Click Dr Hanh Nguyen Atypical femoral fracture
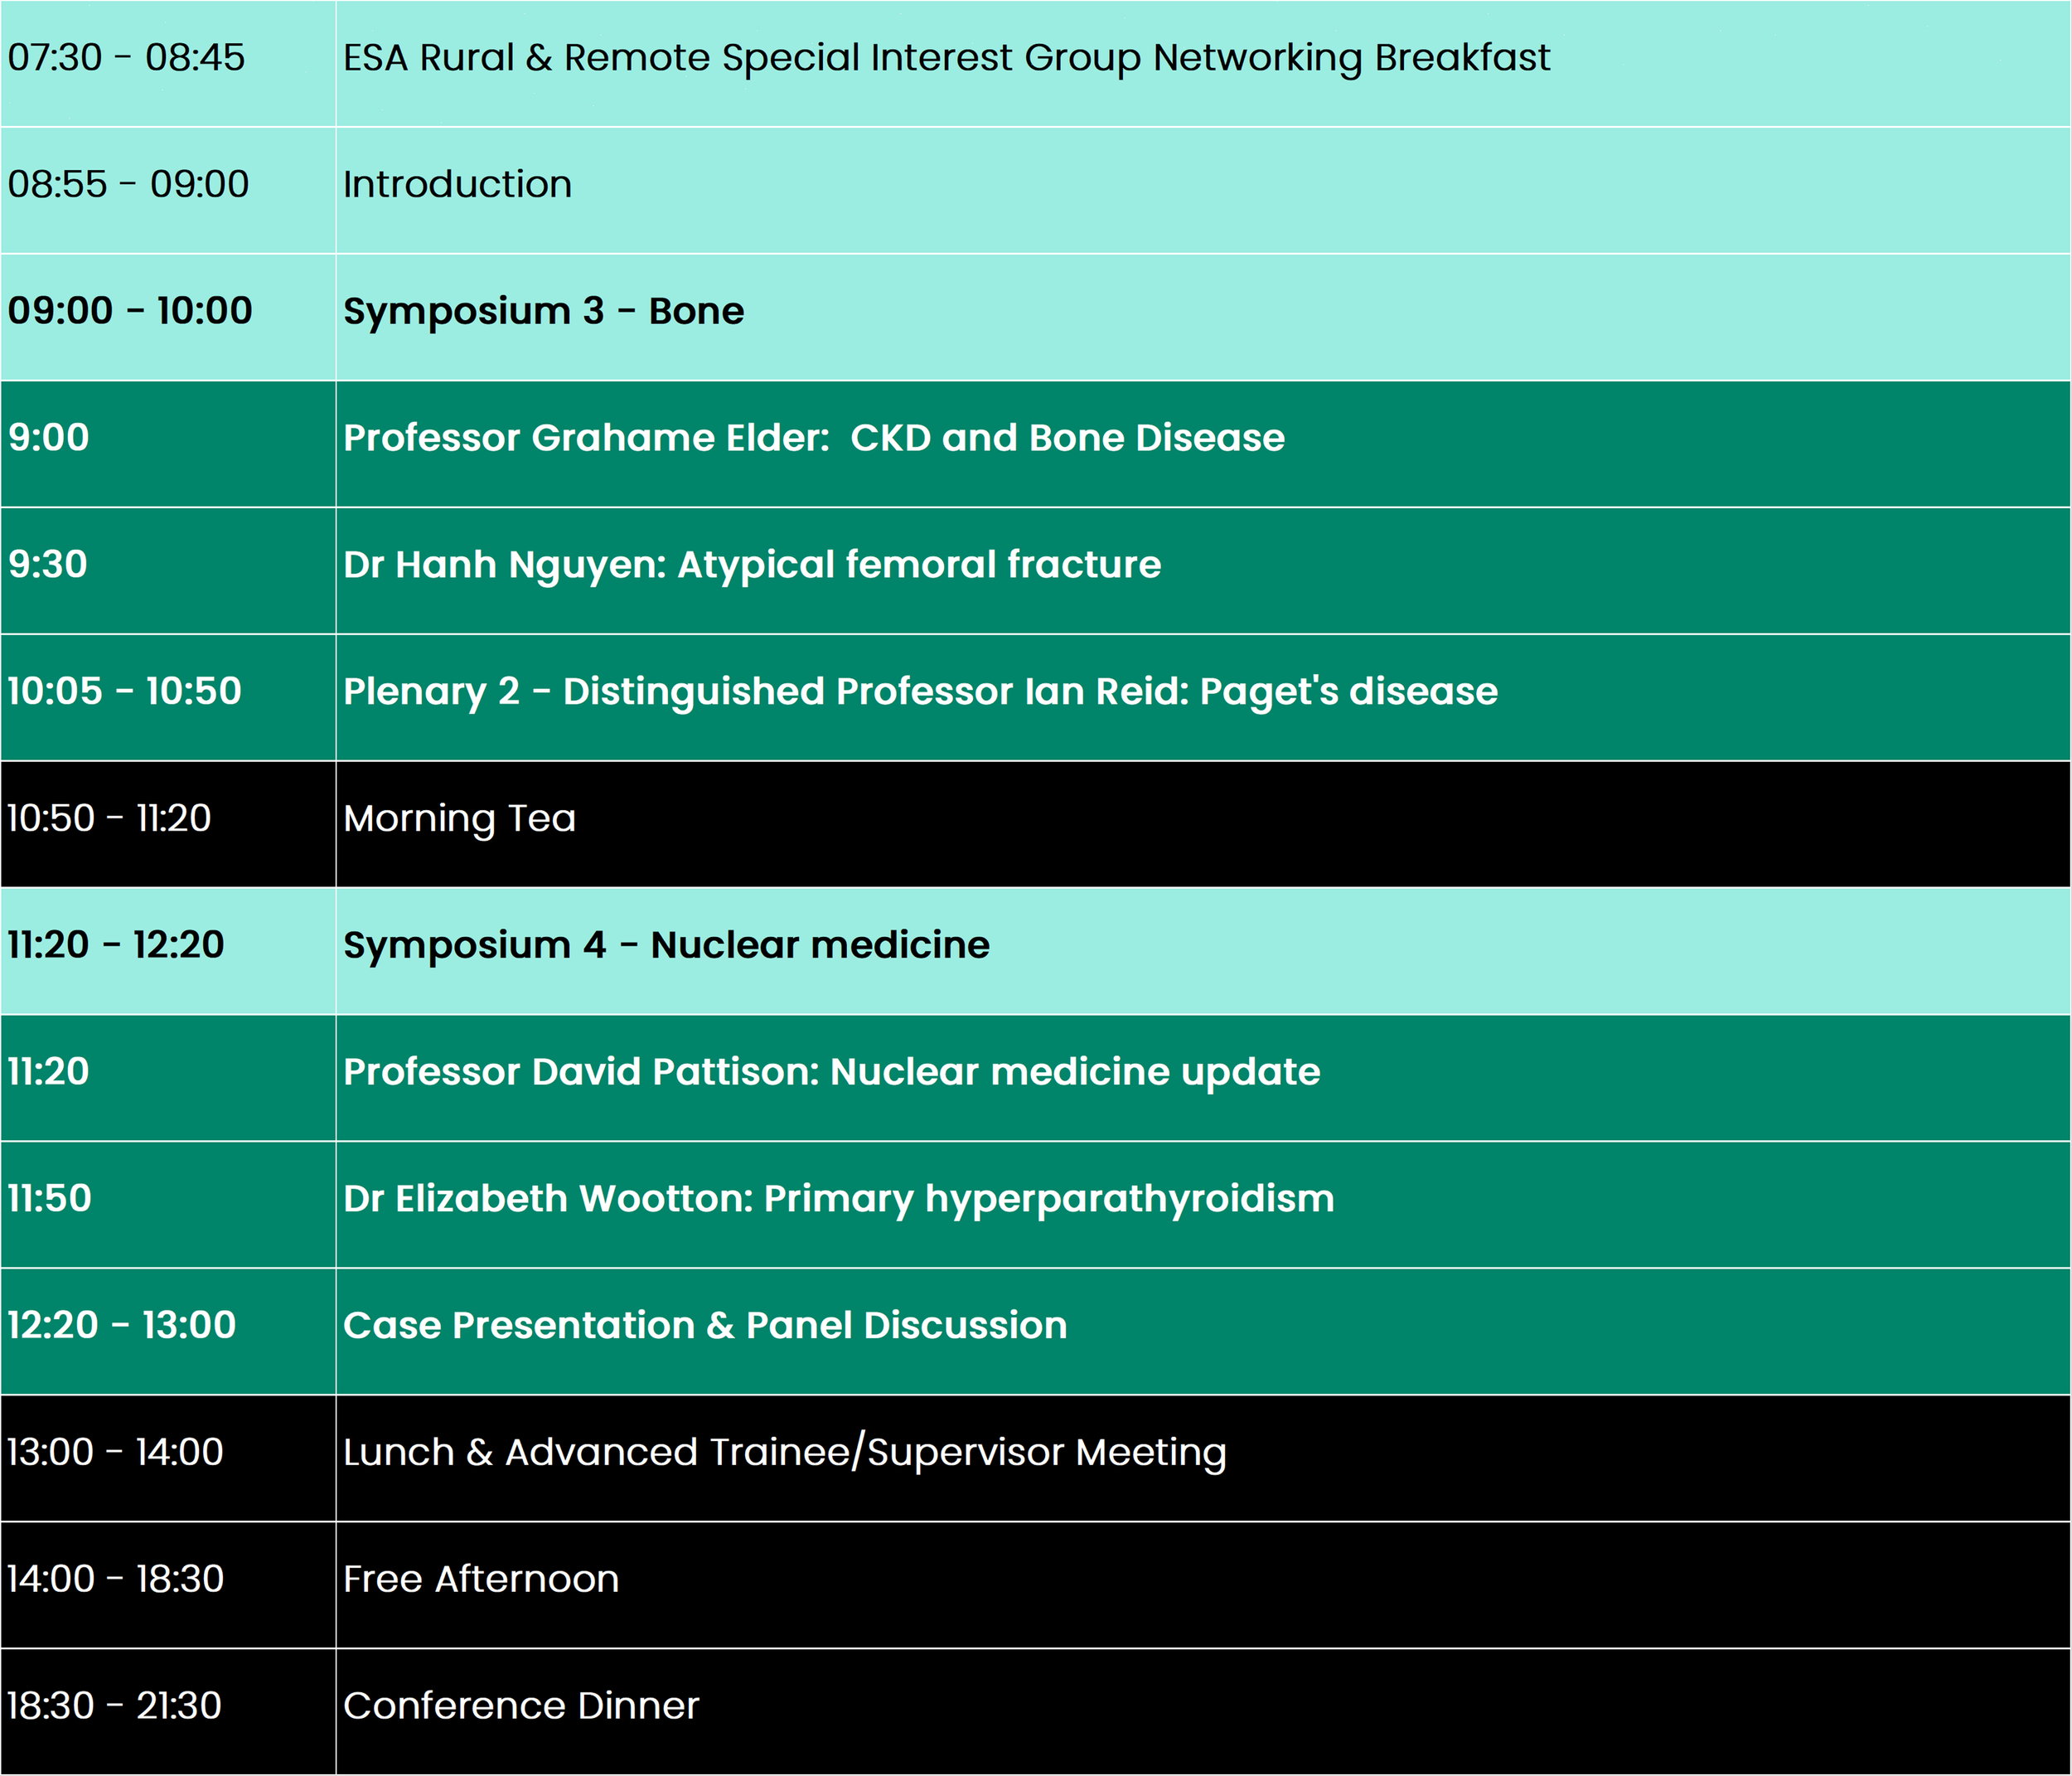This screenshot has height=1776, width=2072. [x=752, y=565]
